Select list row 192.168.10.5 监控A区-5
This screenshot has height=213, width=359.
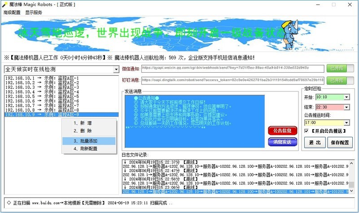point(61,96)
